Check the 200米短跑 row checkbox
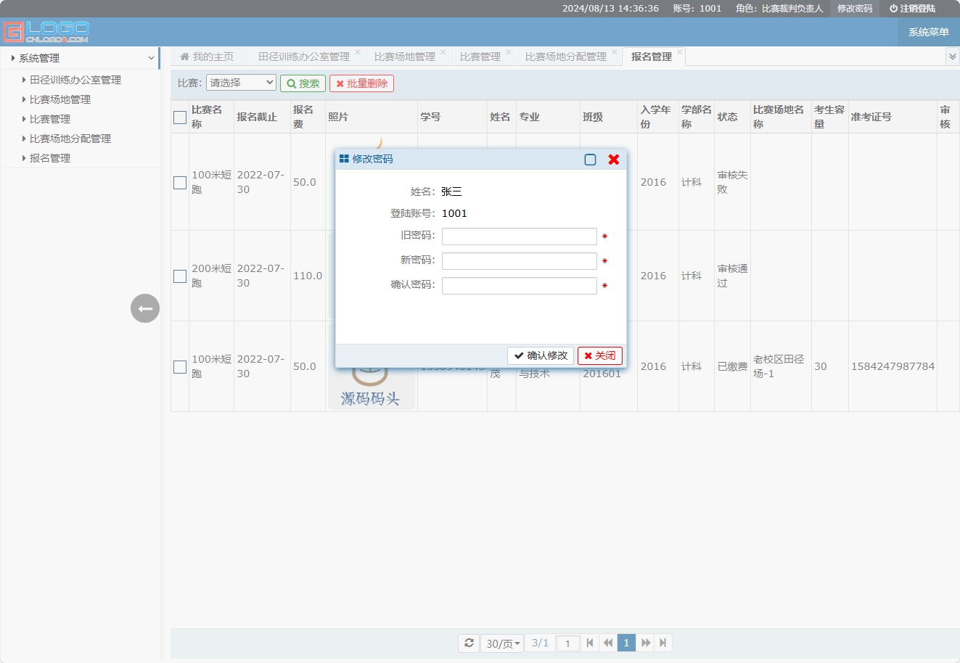Viewport: 960px width, 663px height. [179, 276]
